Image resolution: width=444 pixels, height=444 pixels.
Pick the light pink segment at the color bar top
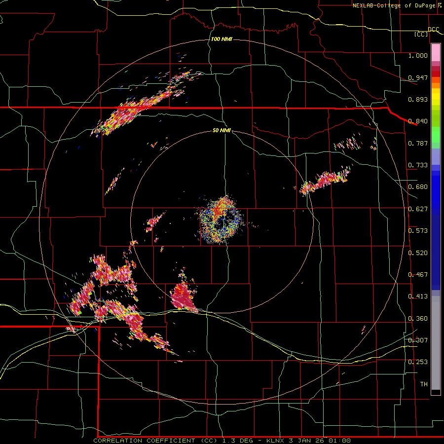(x=436, y=52)
